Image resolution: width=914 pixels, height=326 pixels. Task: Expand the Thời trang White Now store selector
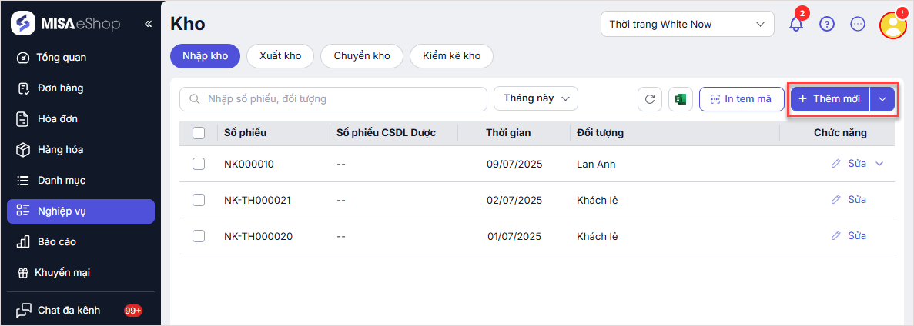[x=687, y=24]
